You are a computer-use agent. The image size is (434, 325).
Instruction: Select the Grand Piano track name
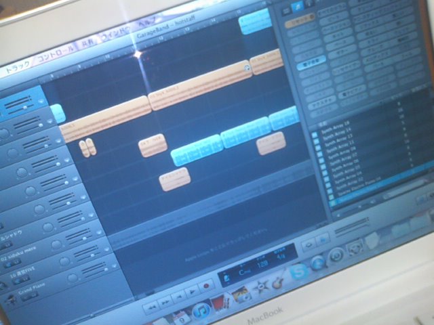pos(31,288)
